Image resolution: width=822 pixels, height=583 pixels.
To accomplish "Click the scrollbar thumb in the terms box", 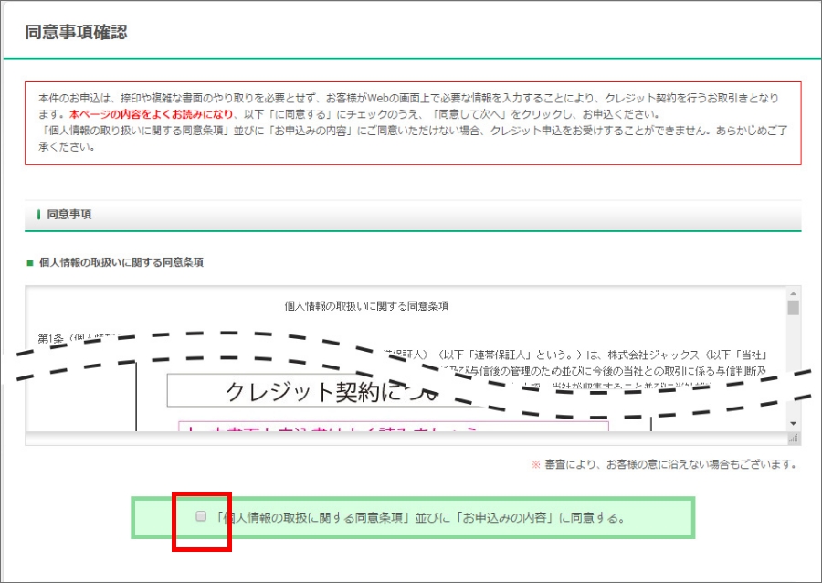I will point(793,308).
